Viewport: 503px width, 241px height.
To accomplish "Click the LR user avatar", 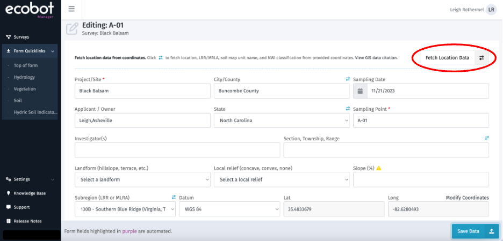I will [491, 10].
